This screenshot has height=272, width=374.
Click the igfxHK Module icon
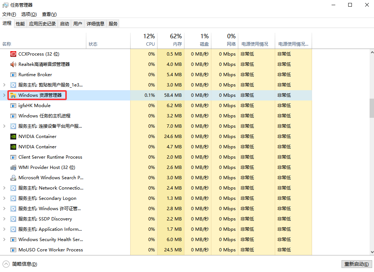pyautogui.click(x=13, y=106)
